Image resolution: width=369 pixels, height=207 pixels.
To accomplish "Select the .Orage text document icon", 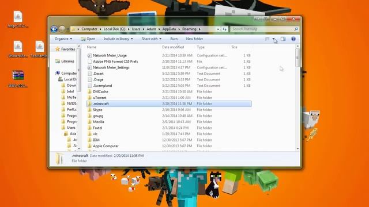I will (x=89, y=79).
